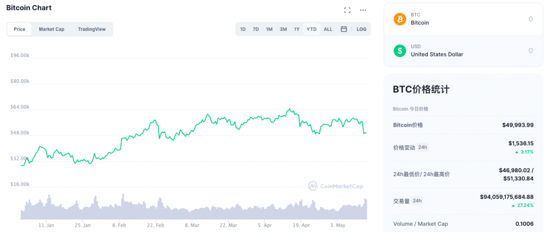This screenshot has height=232, width=545.
Task: Click the green US Dollar icon
Action: pyautogui.click(x=400, y=51)
